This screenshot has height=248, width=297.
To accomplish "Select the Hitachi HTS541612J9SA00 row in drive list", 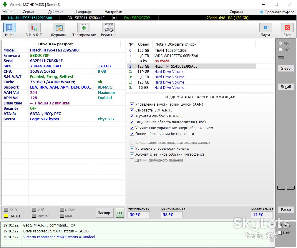I will click(191, 66).
